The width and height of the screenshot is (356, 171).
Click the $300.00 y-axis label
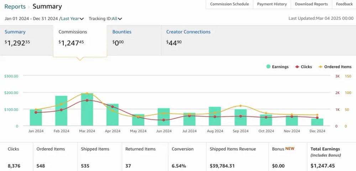[x=11, y=76]
